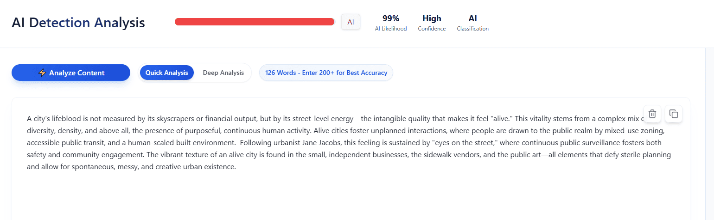Click the 99% likelihood value
This screenshot has width=714, height=220.
[x=391, y=18]
